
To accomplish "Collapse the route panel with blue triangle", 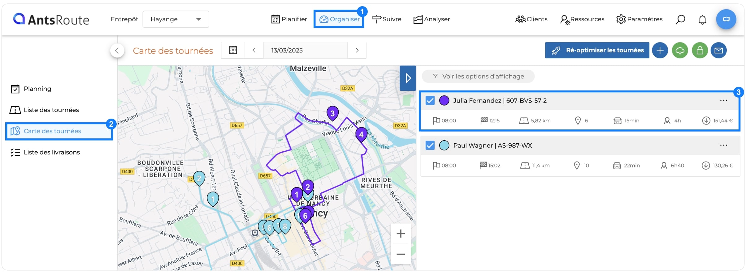I will pos(408,78).
